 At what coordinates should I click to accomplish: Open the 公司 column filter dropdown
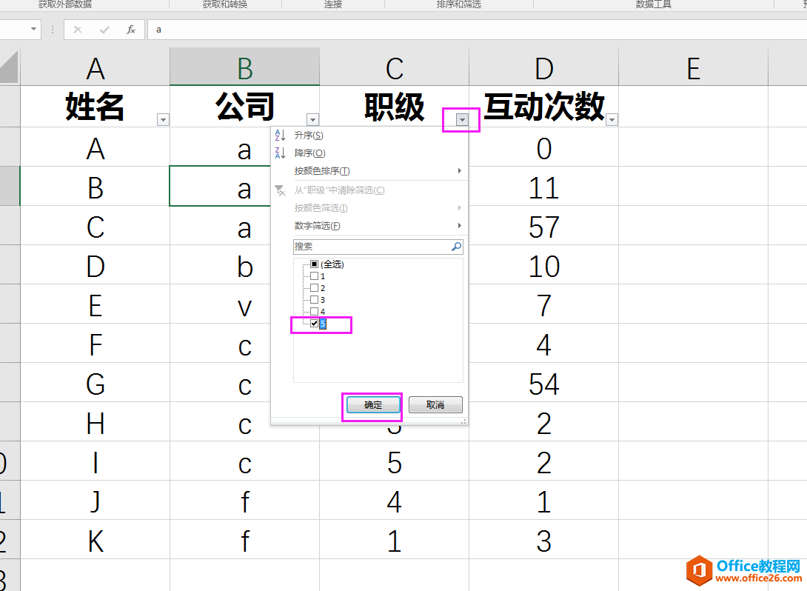tap(312, 120)
